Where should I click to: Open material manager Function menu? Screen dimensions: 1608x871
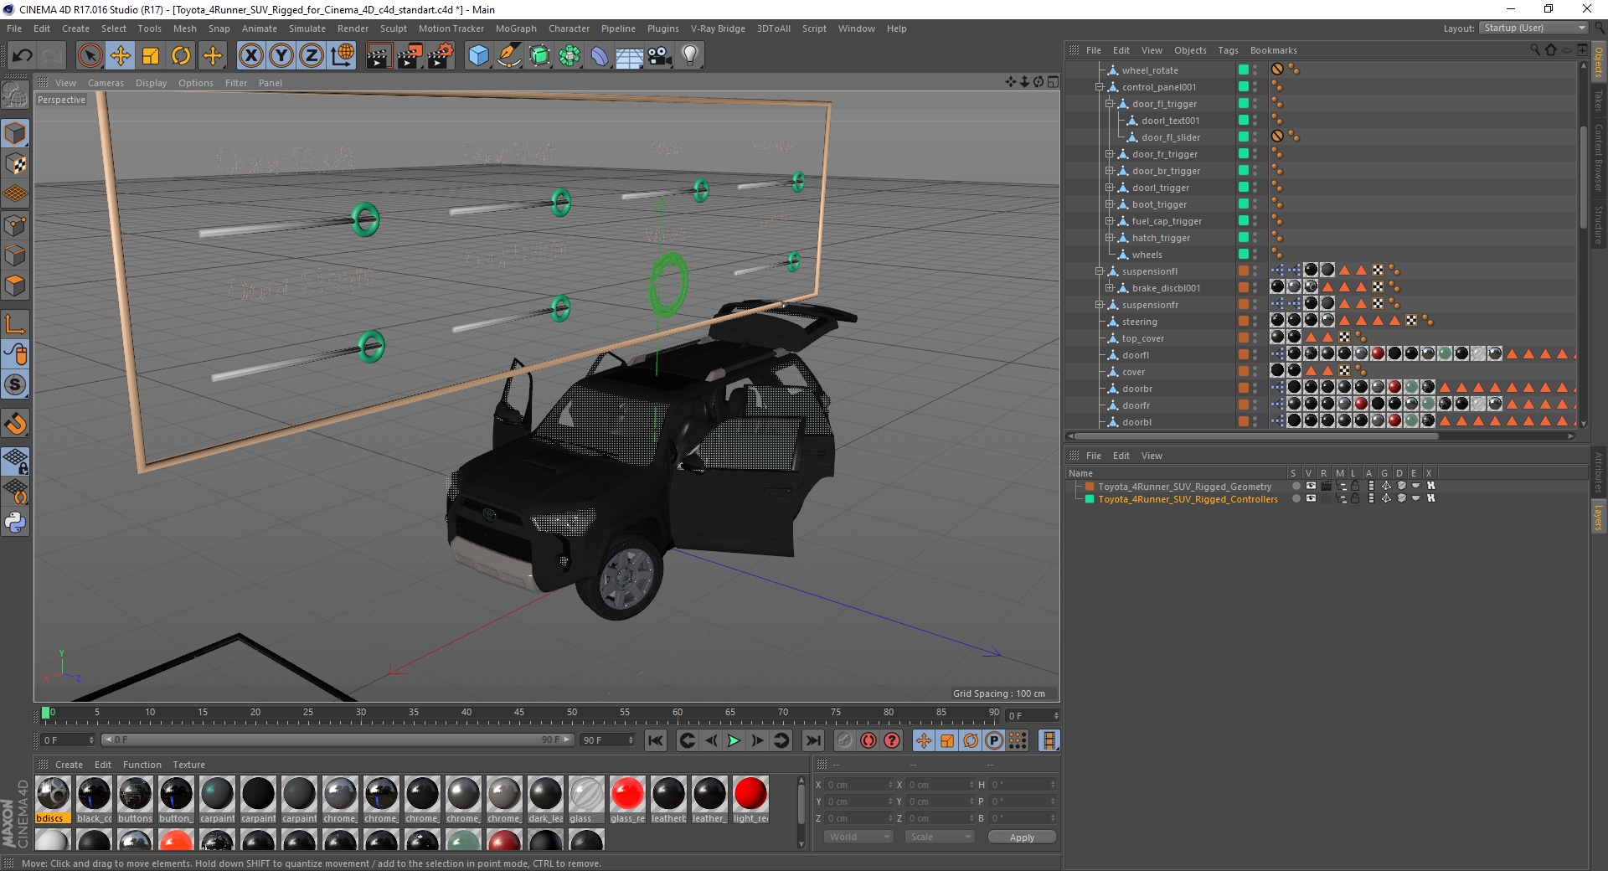pyautogui.click(x=142, y=765)
